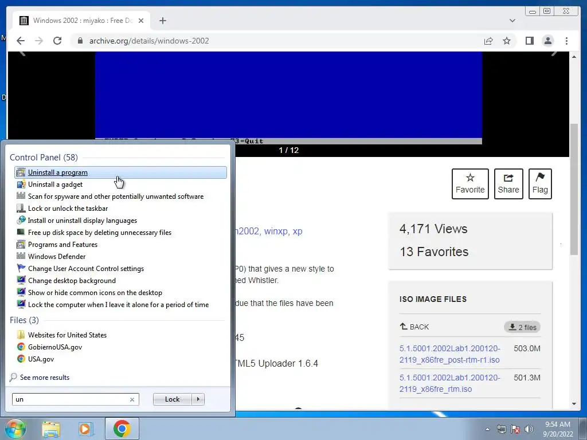Open a new tab
This screenshot has height=440, width=587.
click(x=162, y=21)
